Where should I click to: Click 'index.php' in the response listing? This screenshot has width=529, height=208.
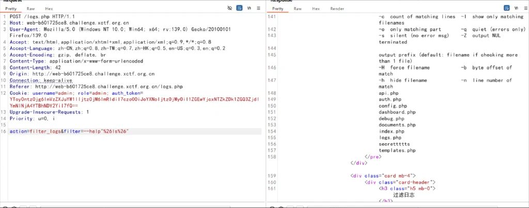pos(392,132)
